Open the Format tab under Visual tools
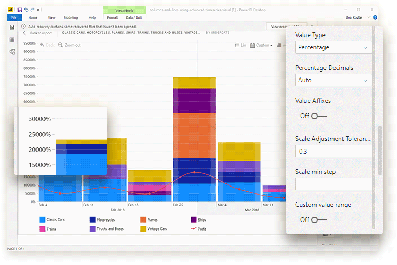397x265 pixels. (x=112, y=17)
